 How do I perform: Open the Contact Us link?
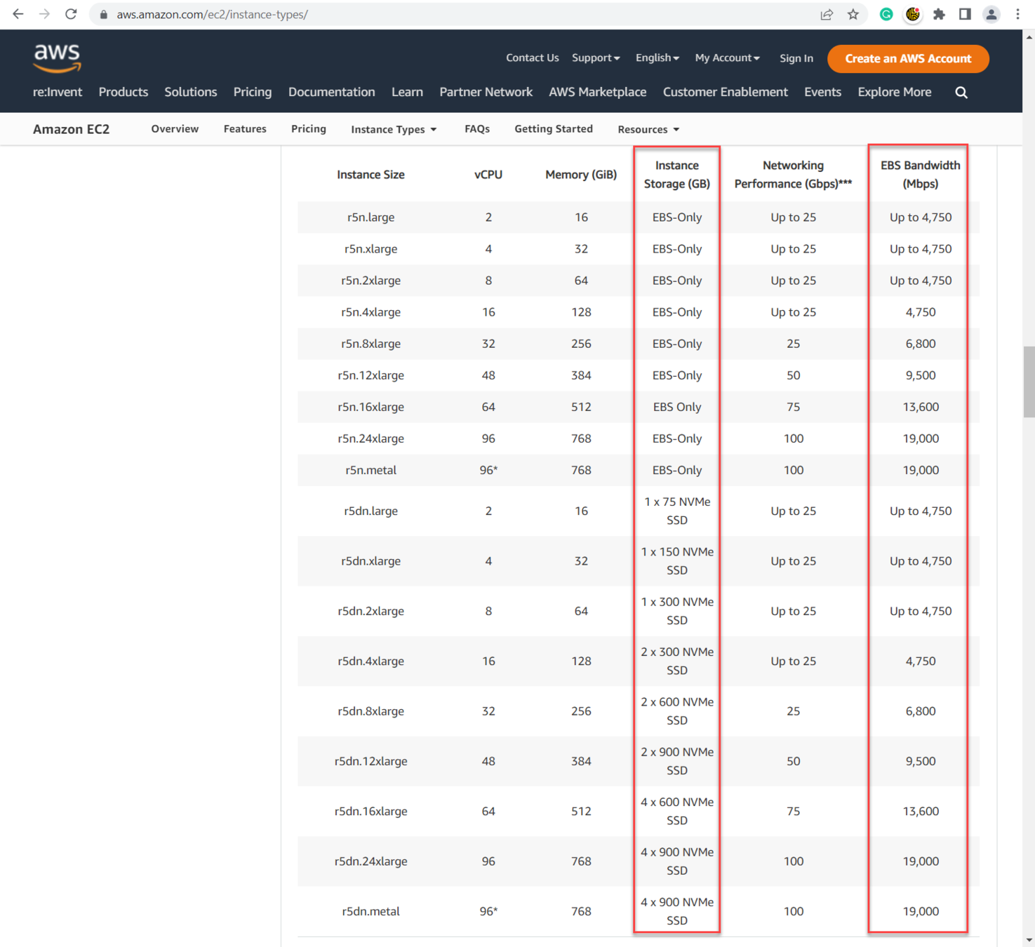coord(533,58)
